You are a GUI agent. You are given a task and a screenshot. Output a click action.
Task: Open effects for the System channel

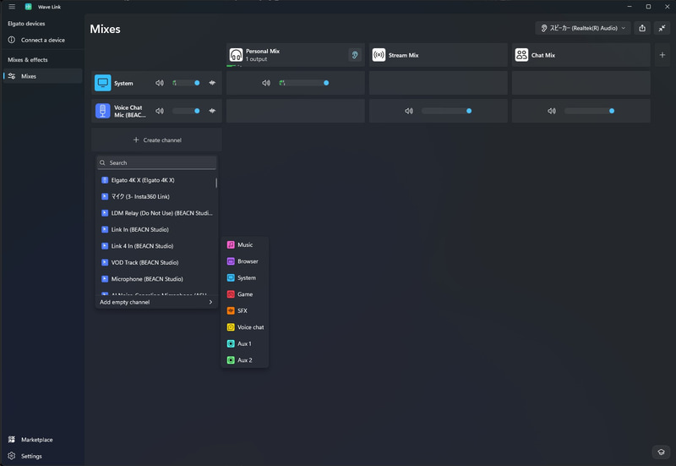212,83
